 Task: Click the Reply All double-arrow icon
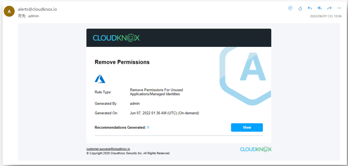(320, 8)
